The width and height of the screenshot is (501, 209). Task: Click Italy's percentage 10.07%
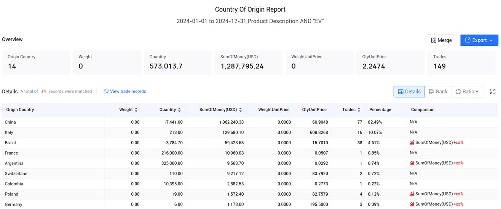pyautogui.click(x=375, y=132)
